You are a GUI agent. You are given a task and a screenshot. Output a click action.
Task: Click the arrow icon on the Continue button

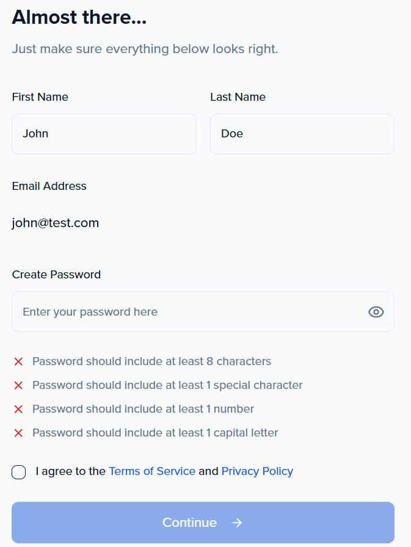pyautogui.click(x=238, y=523)
